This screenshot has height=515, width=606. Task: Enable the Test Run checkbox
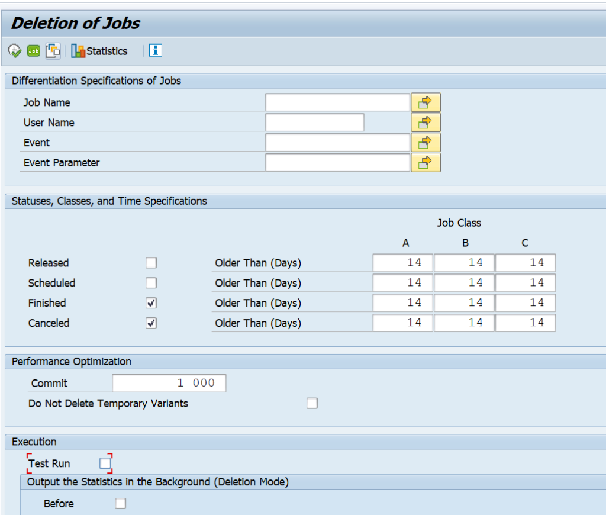[x=105, y=463]
